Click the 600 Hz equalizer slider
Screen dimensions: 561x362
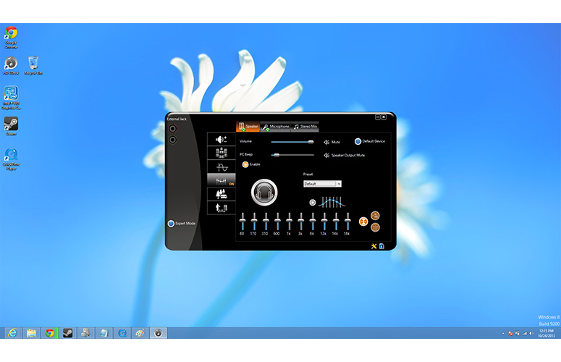277,222
